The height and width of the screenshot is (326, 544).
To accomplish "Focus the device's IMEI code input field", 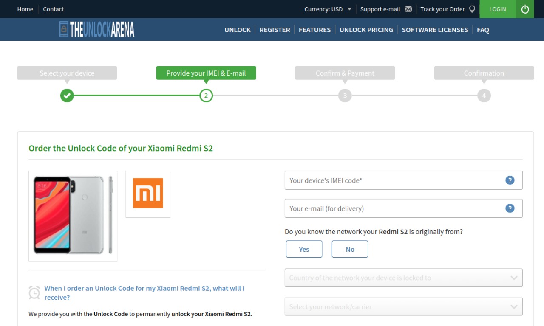I will coord(403,180).
